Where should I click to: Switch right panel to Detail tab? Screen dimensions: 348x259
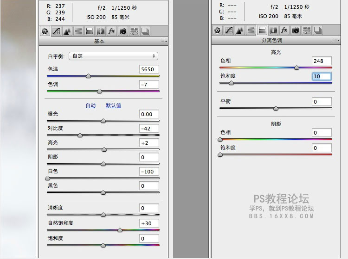click(x=240, y=31)
